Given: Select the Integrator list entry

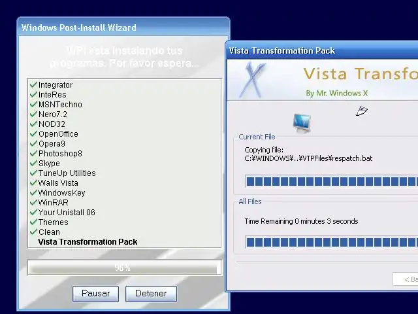Looking at the screenshot, I should [56, 85].
